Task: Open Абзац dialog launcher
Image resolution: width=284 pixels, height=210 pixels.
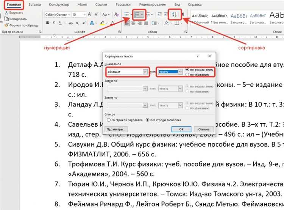Action: (x=186, y=32)
